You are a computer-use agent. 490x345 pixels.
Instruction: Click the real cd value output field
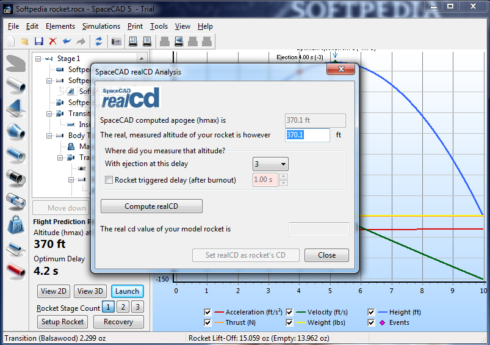[319, 229]
